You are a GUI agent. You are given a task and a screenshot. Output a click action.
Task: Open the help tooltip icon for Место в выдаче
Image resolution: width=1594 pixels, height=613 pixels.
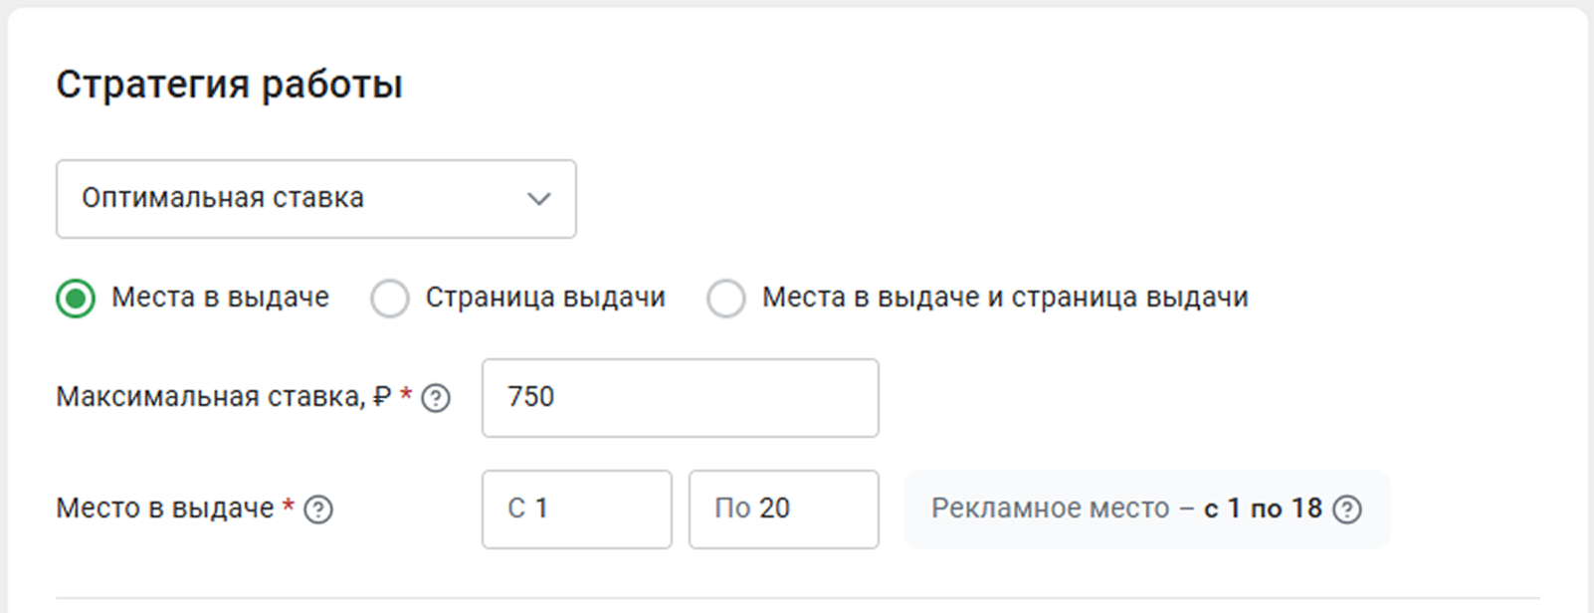(x=318, y=510)
